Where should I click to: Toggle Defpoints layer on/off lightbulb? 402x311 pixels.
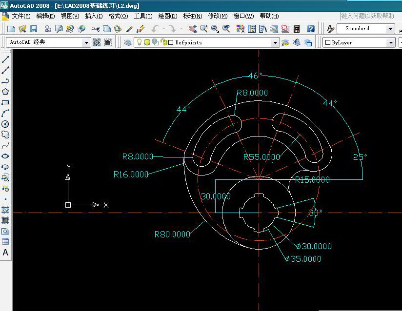coord(139,42)
